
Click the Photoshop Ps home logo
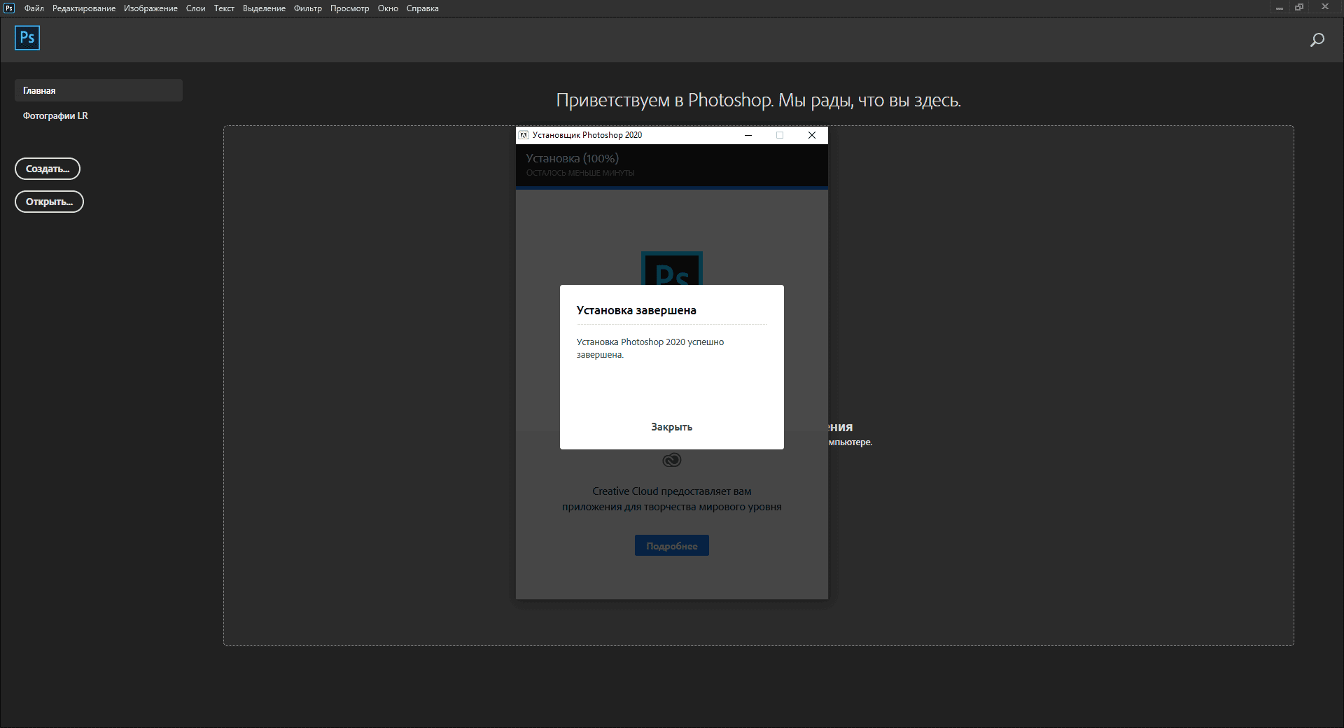click(27, 38)
